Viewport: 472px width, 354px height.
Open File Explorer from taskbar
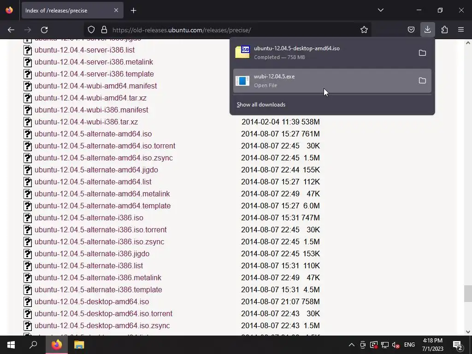[79, 345]
